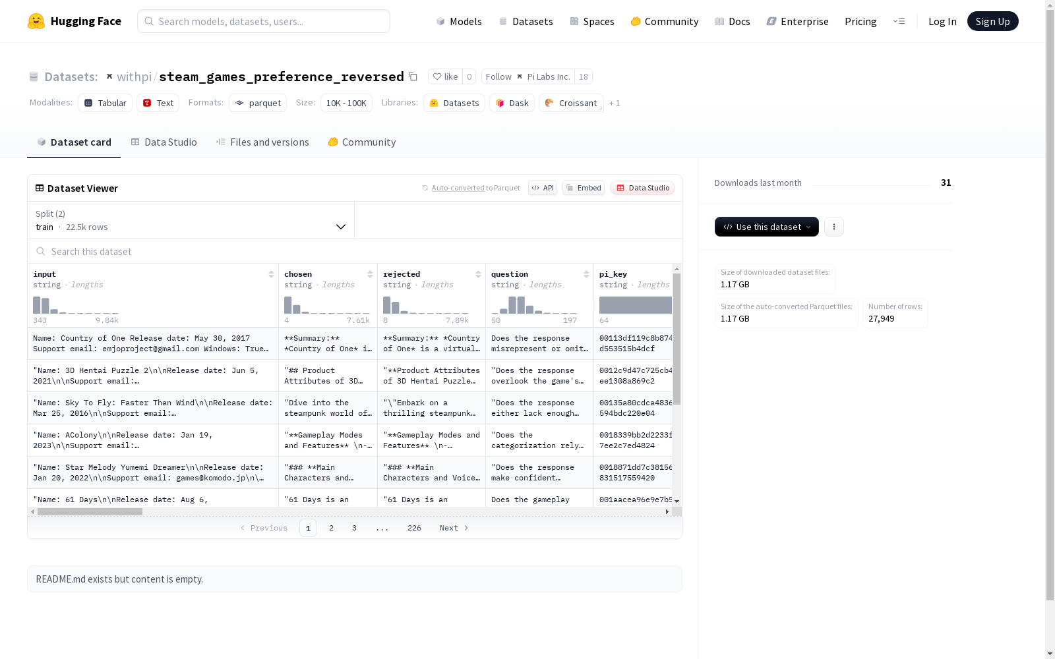This screenshot has height=659, width=1055.
Task: Click the Embed button
Action: (584, 188)
